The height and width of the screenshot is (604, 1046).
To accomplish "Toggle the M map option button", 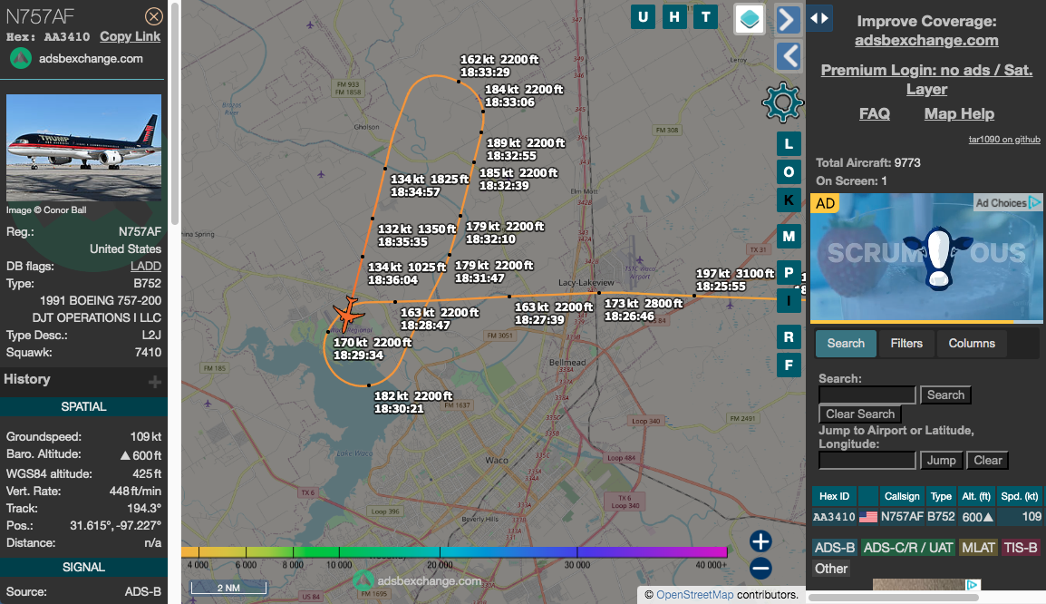I will click(789, 237).
